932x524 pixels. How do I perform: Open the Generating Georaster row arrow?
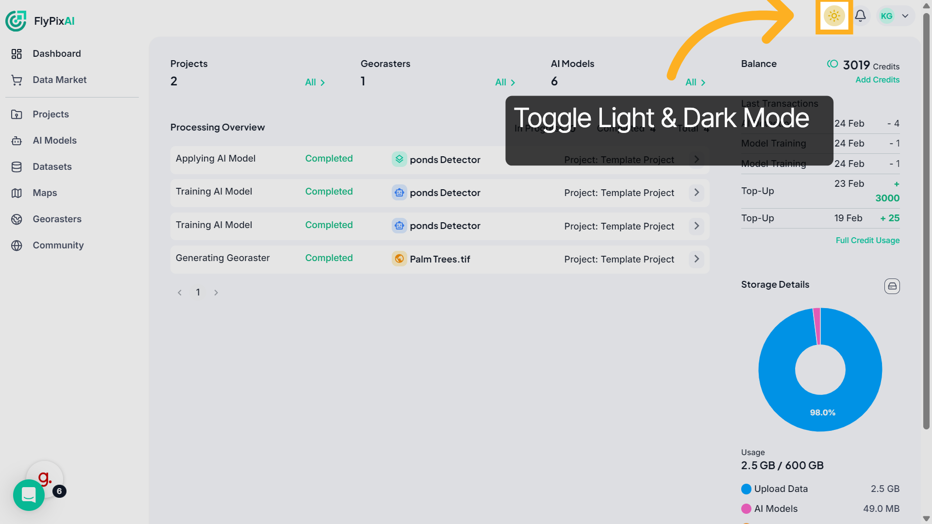click(x=696, y=259)
